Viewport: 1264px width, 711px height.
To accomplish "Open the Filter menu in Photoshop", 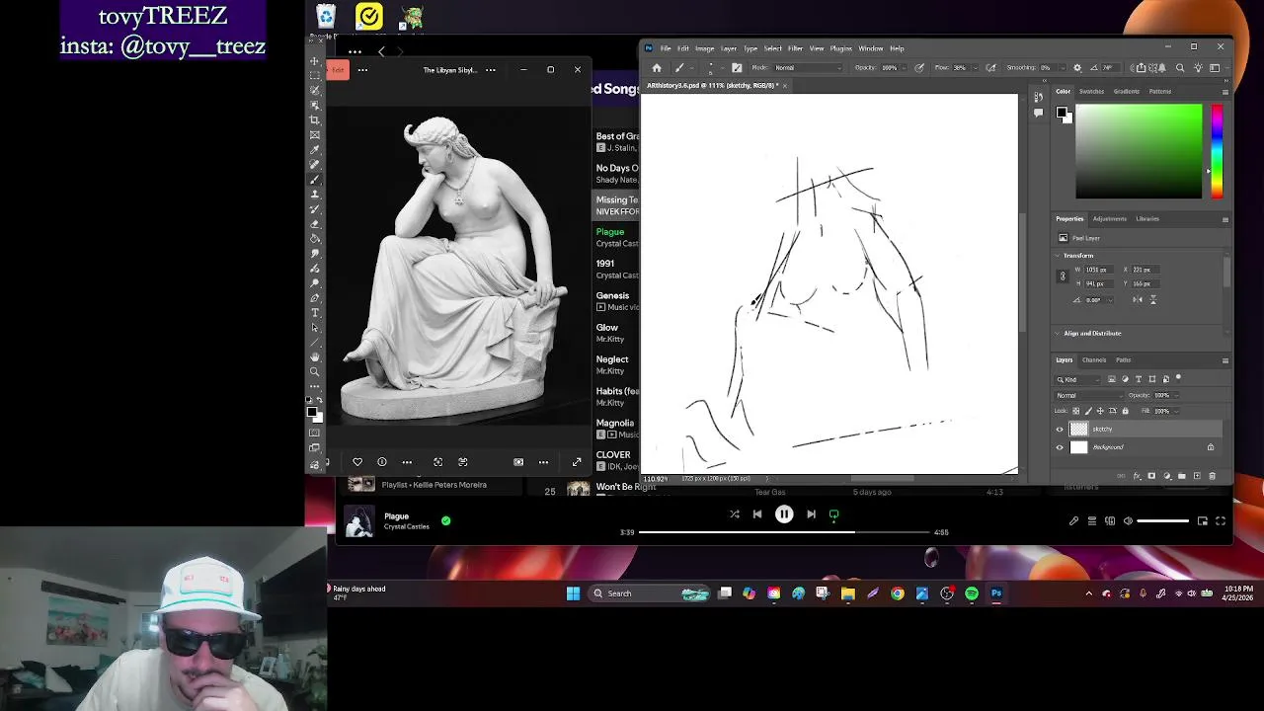I will (795, 48).
